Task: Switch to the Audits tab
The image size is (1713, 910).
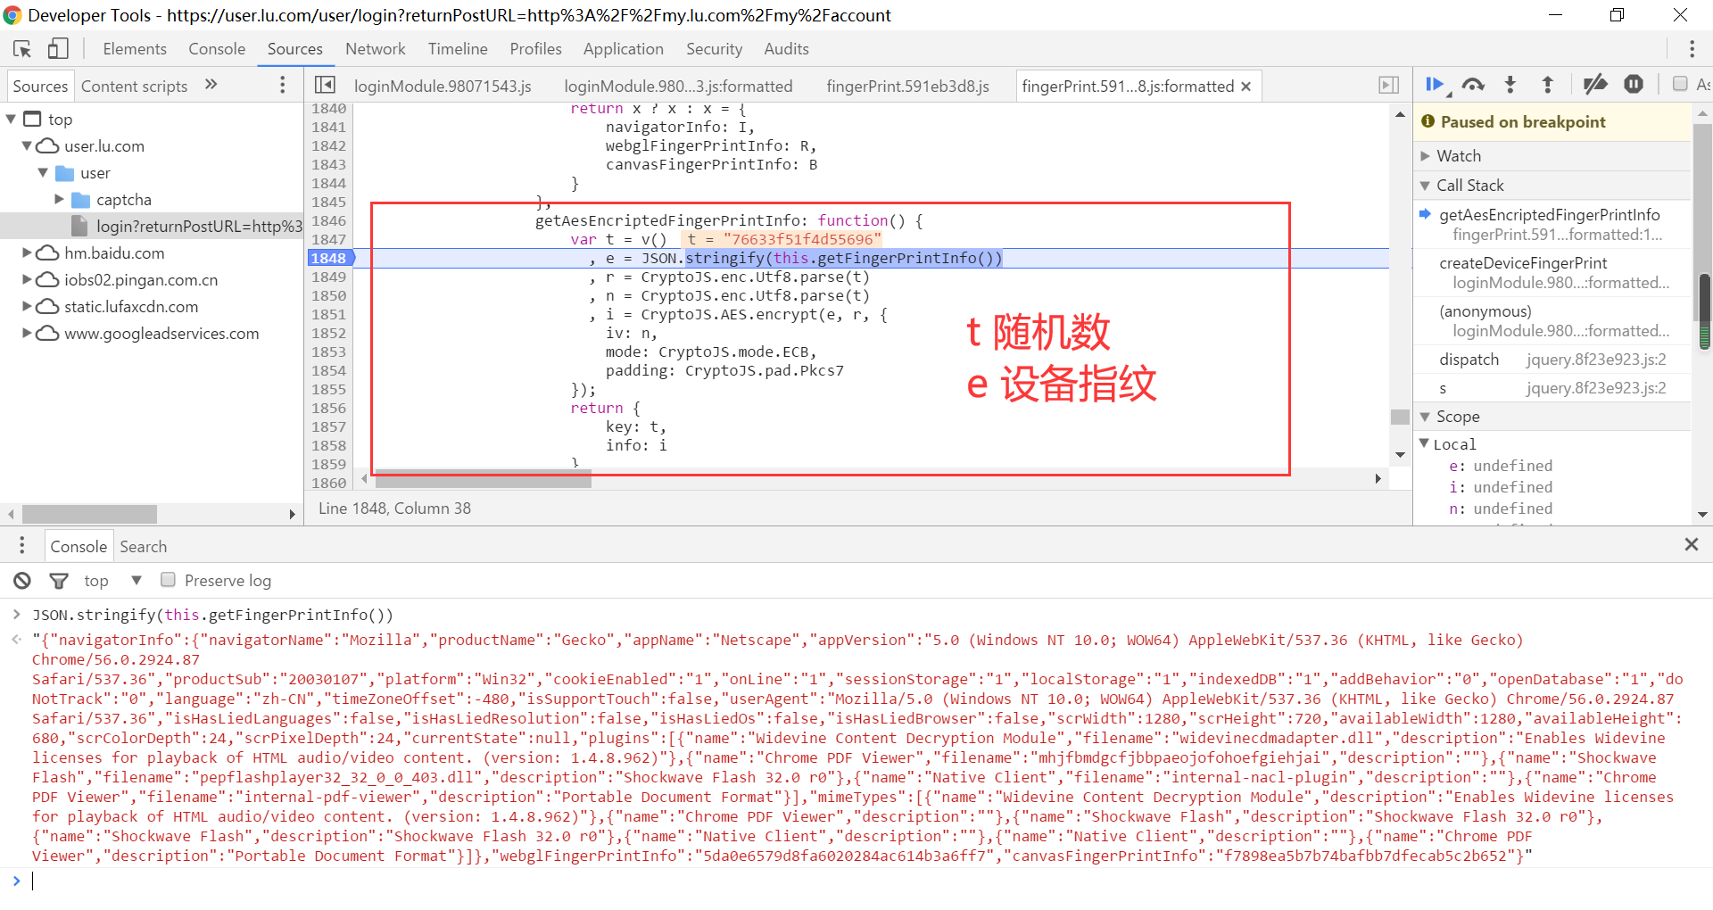Action: [x=787, y=49]
